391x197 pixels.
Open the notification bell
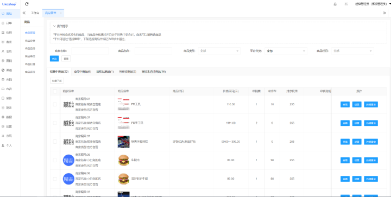click(x=335, y=4)
